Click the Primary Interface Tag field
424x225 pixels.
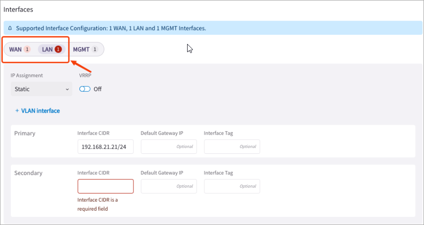[x=232, y=147]
